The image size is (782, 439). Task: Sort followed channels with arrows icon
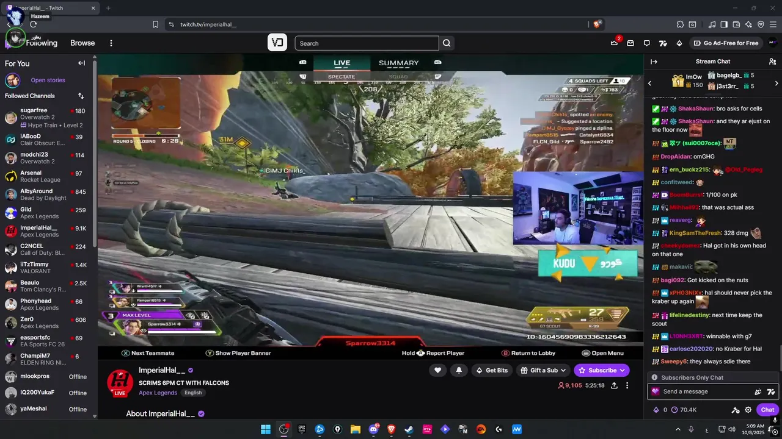coord(81,96)
